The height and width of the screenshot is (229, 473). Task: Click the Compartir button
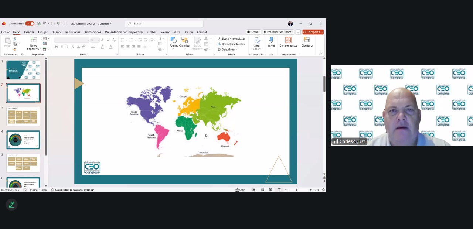pos(312,32)
